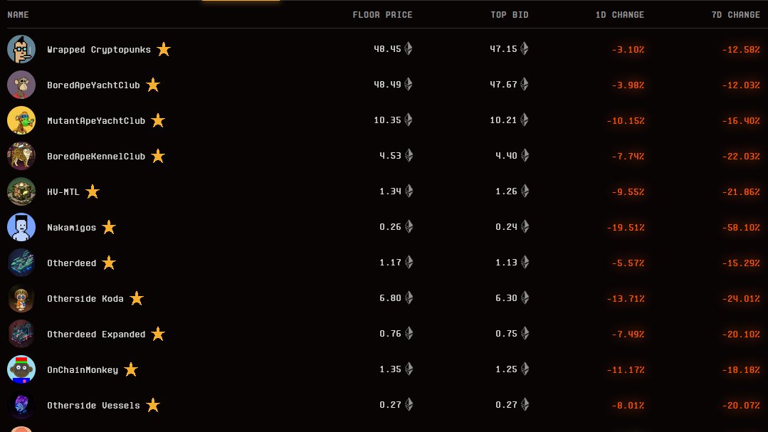Click the HV-MTL collection avatar
Image resolution: width=768 pixels, height=432 pixels.
pos(21,191)
